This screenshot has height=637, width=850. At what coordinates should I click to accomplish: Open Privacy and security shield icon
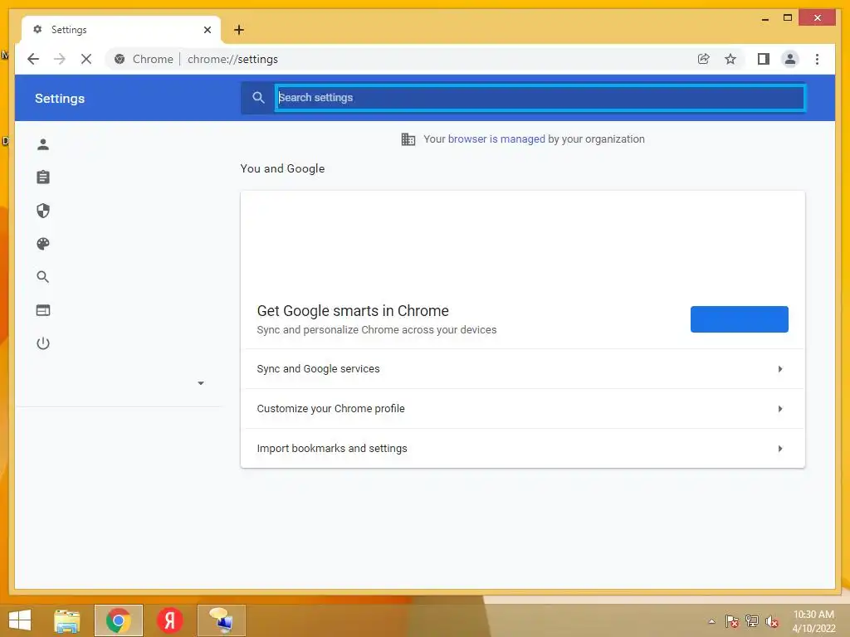point(43,211)
